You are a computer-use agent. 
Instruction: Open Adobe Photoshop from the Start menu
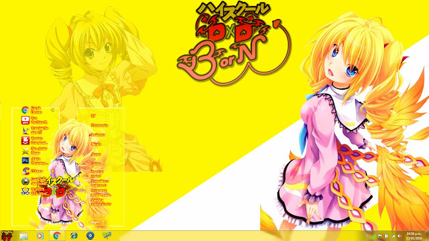[x=35, y=161]
